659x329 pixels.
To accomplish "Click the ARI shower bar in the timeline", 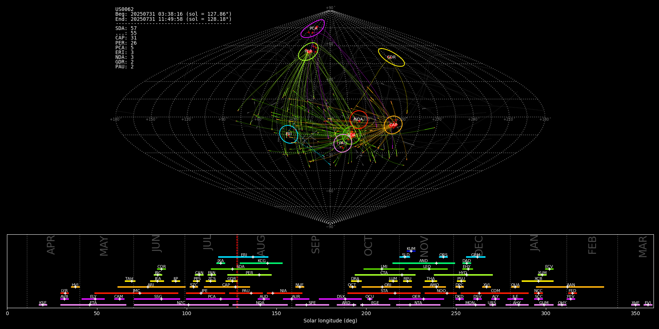I will tap(152, 287).
